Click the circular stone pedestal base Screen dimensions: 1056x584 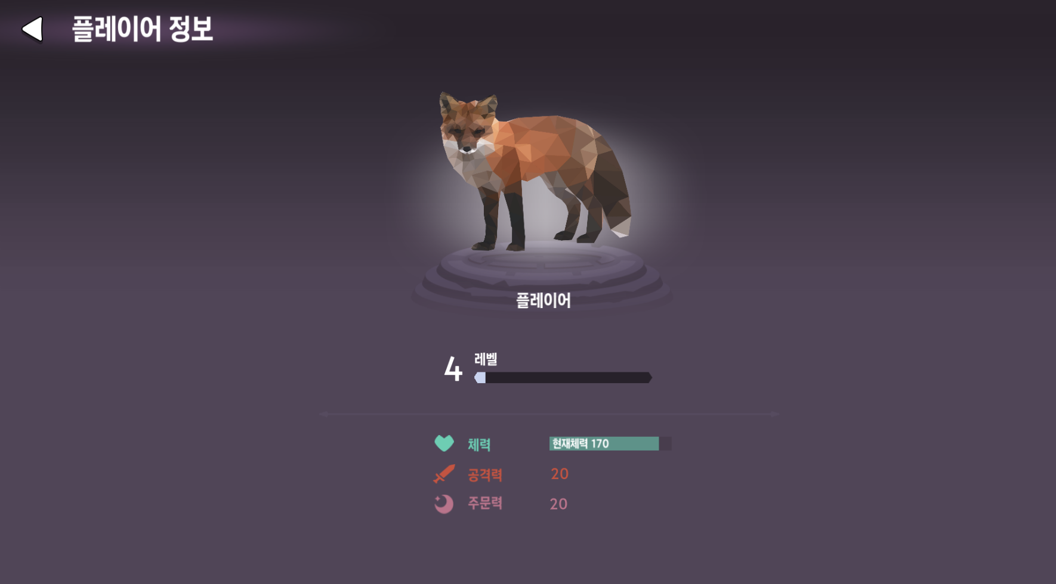pyautogui.click(x=542, y=275)
